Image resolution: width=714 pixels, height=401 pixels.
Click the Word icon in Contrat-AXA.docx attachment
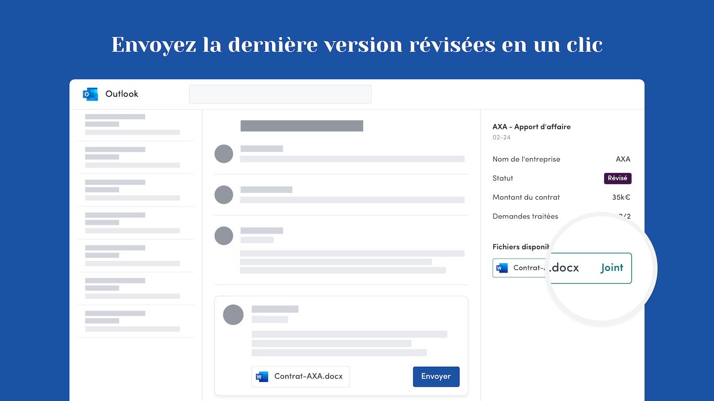point(262,376)
